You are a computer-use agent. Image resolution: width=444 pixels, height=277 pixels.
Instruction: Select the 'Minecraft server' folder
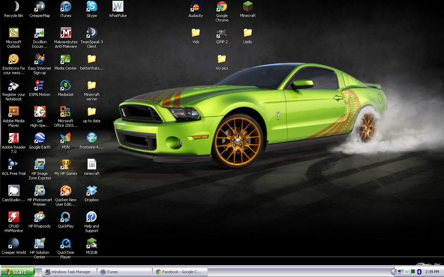[x=92, y=86]
